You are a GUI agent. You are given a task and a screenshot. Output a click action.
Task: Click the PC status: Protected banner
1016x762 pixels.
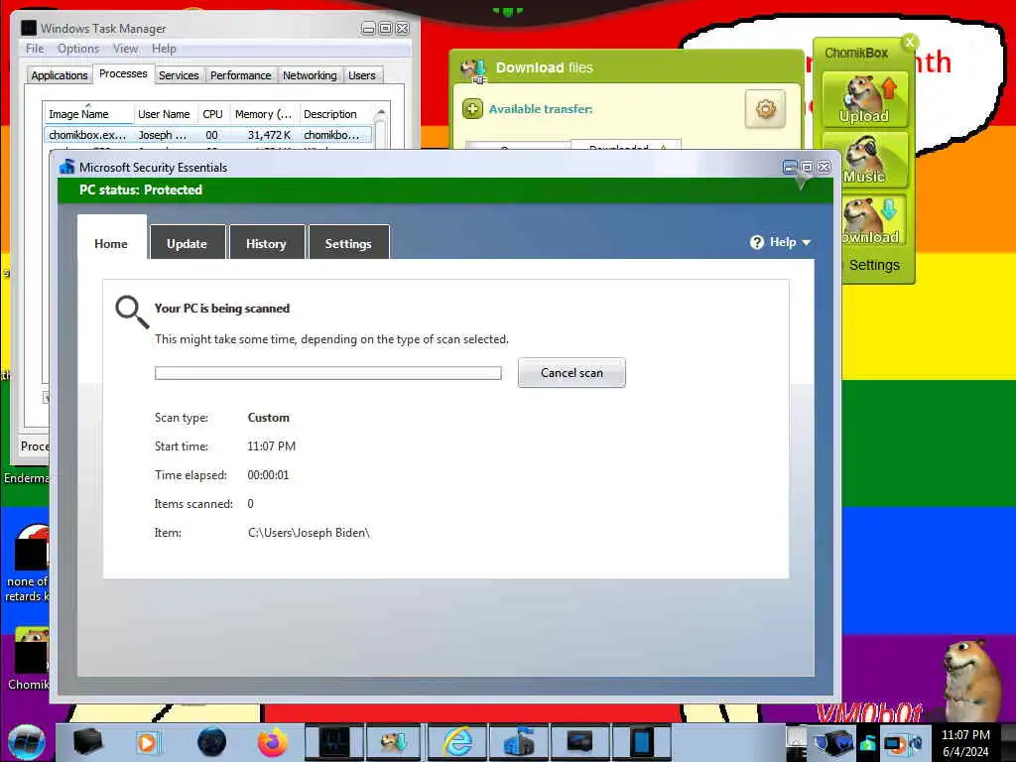(x=445, y=190)
